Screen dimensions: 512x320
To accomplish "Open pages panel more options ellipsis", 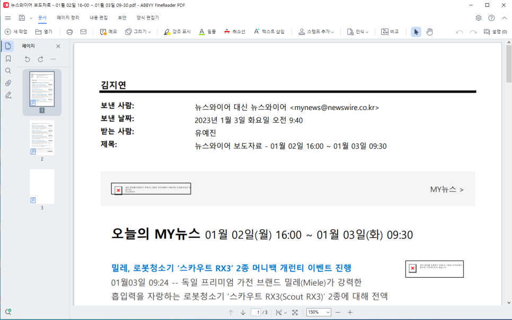I will point(53,59).
